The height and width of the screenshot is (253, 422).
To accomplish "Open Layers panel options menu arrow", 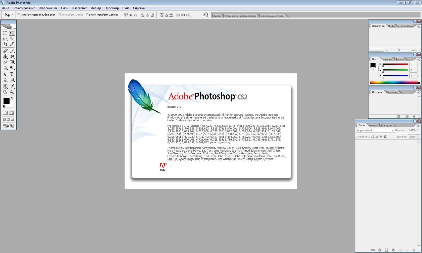I will 419,126.
